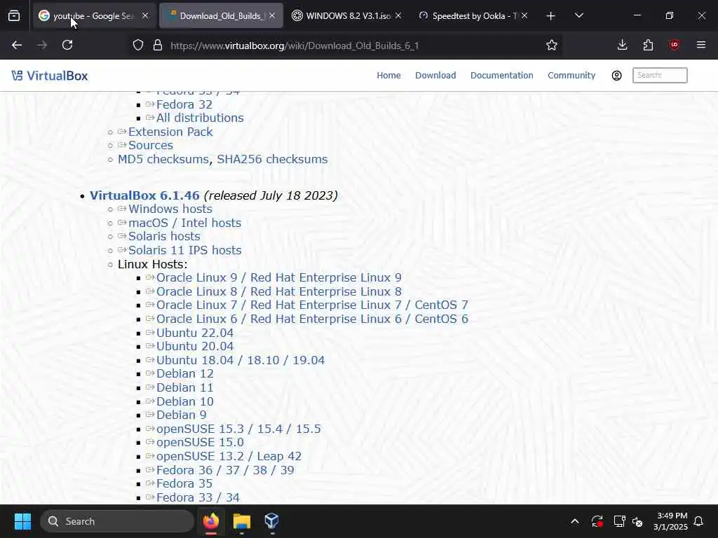Screen dimensions: 718x538
Task: Open the Community menu item
Action: (x=571, y=76)
